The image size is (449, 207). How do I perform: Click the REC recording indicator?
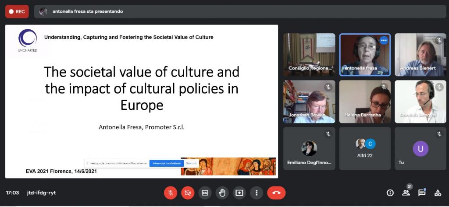tap(17, 11)
